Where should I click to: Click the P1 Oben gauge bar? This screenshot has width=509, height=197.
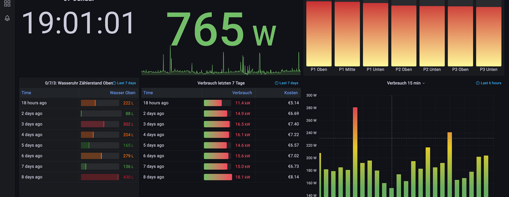319,34
